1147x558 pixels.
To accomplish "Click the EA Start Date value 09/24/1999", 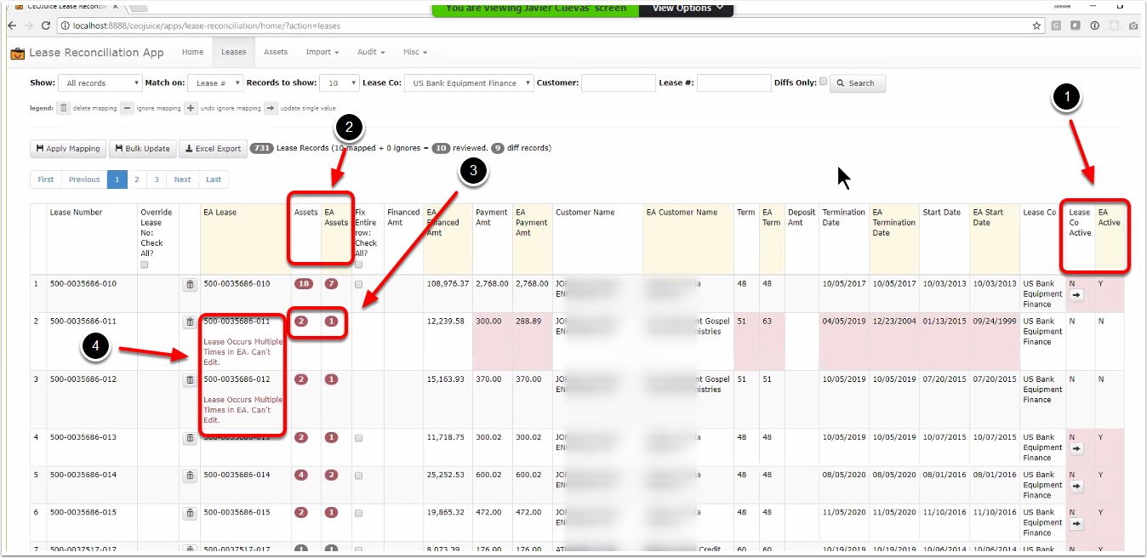I will coord(993,322).
